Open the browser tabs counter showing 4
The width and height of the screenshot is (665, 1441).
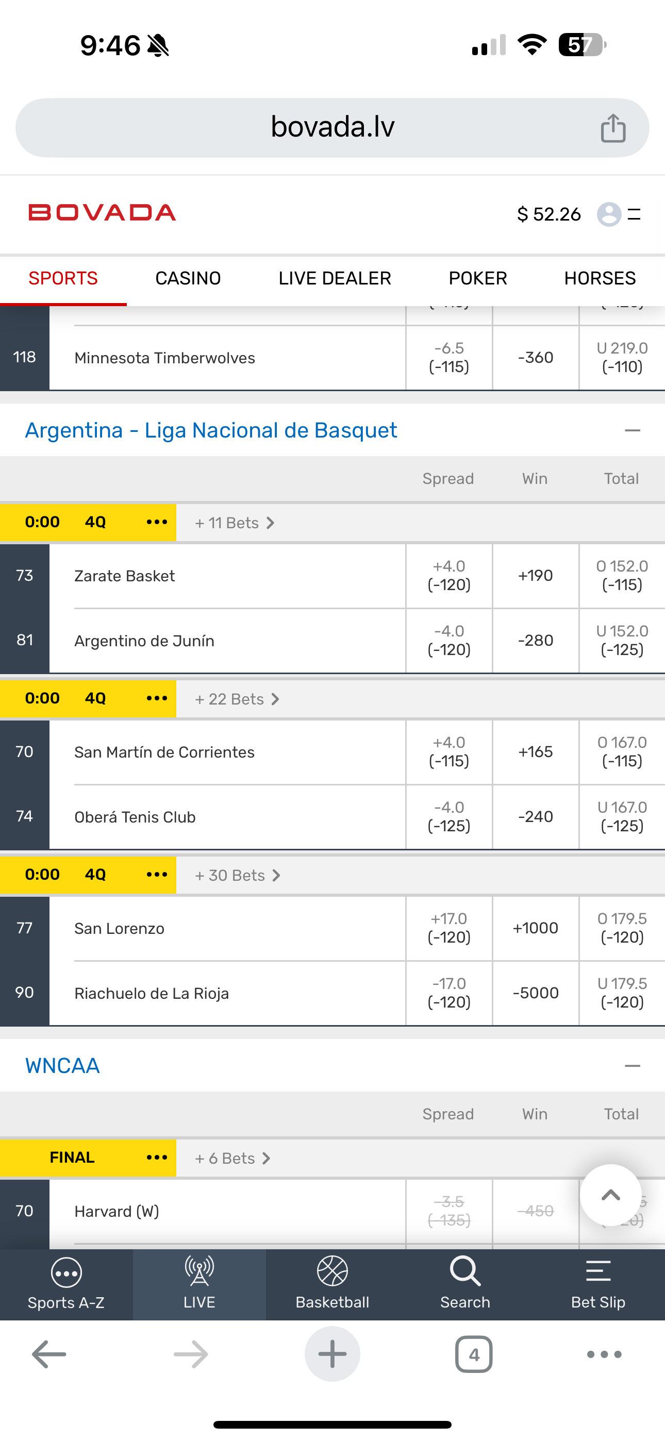tap(474, 1354)
